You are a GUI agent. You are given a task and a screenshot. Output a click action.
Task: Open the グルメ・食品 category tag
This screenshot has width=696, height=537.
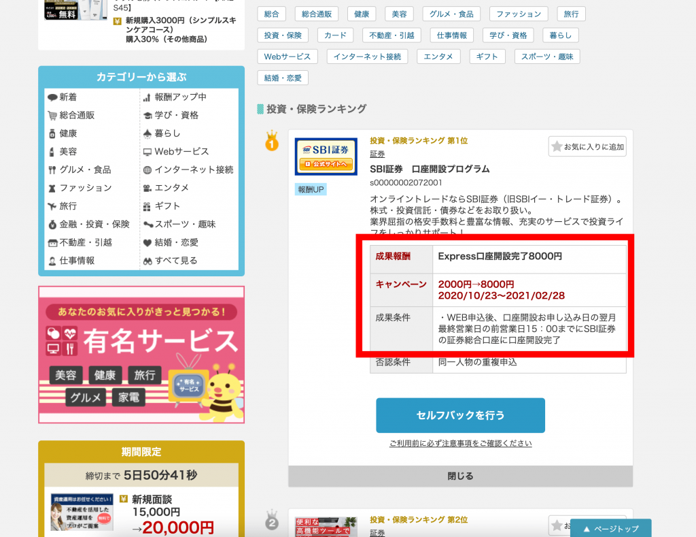pos(451,14)
